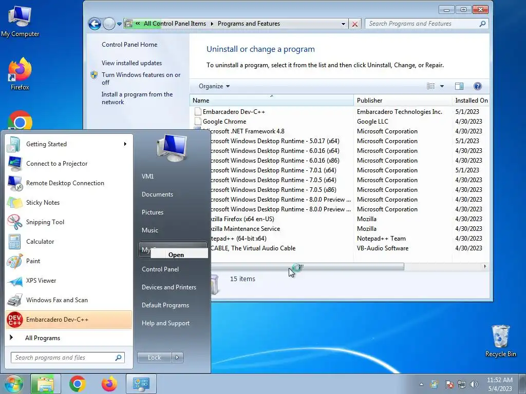Screen dimensions: 526x394
Task: Click the Lock button
Action: (154, 358)
